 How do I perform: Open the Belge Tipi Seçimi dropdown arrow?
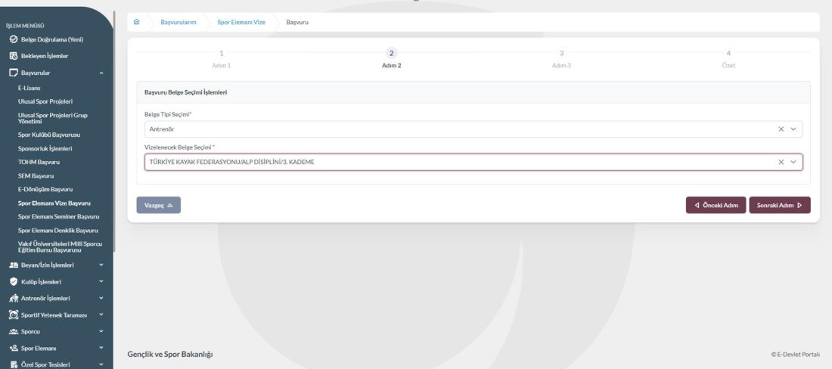point(794,129)
